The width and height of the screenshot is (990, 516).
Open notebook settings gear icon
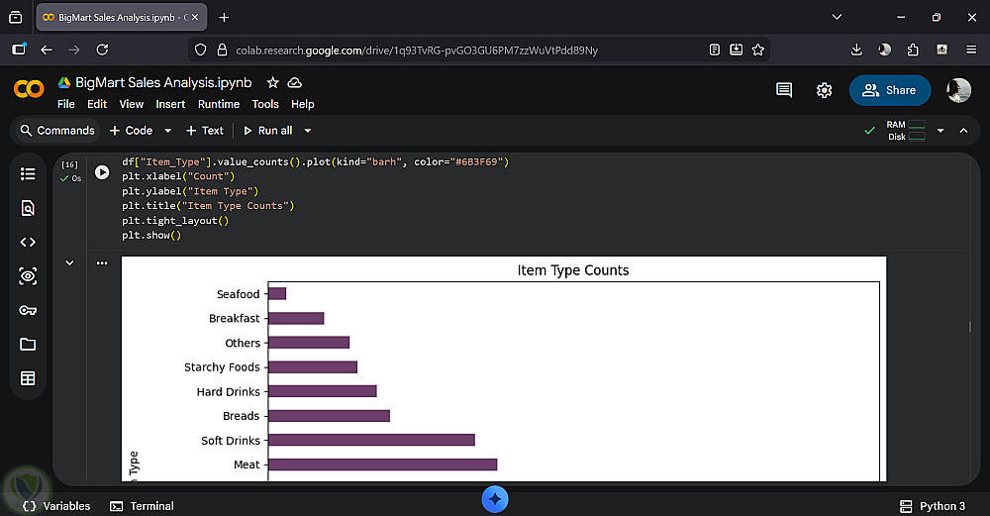point(824,90)
